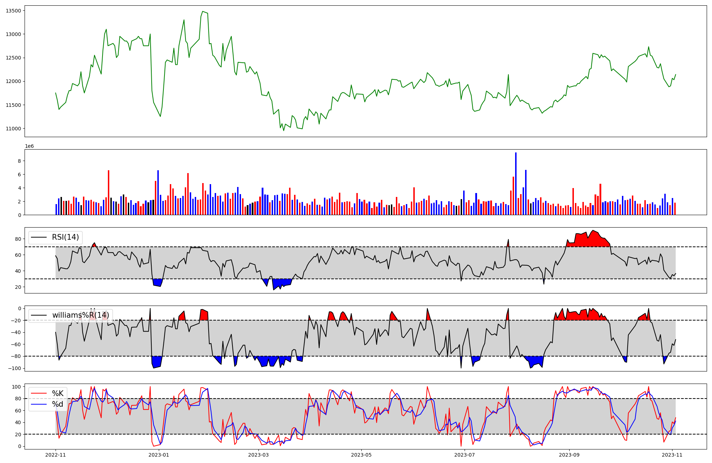Click the %d legend entry text
This screenshot has height=463, width=712.
coord(58,404)
